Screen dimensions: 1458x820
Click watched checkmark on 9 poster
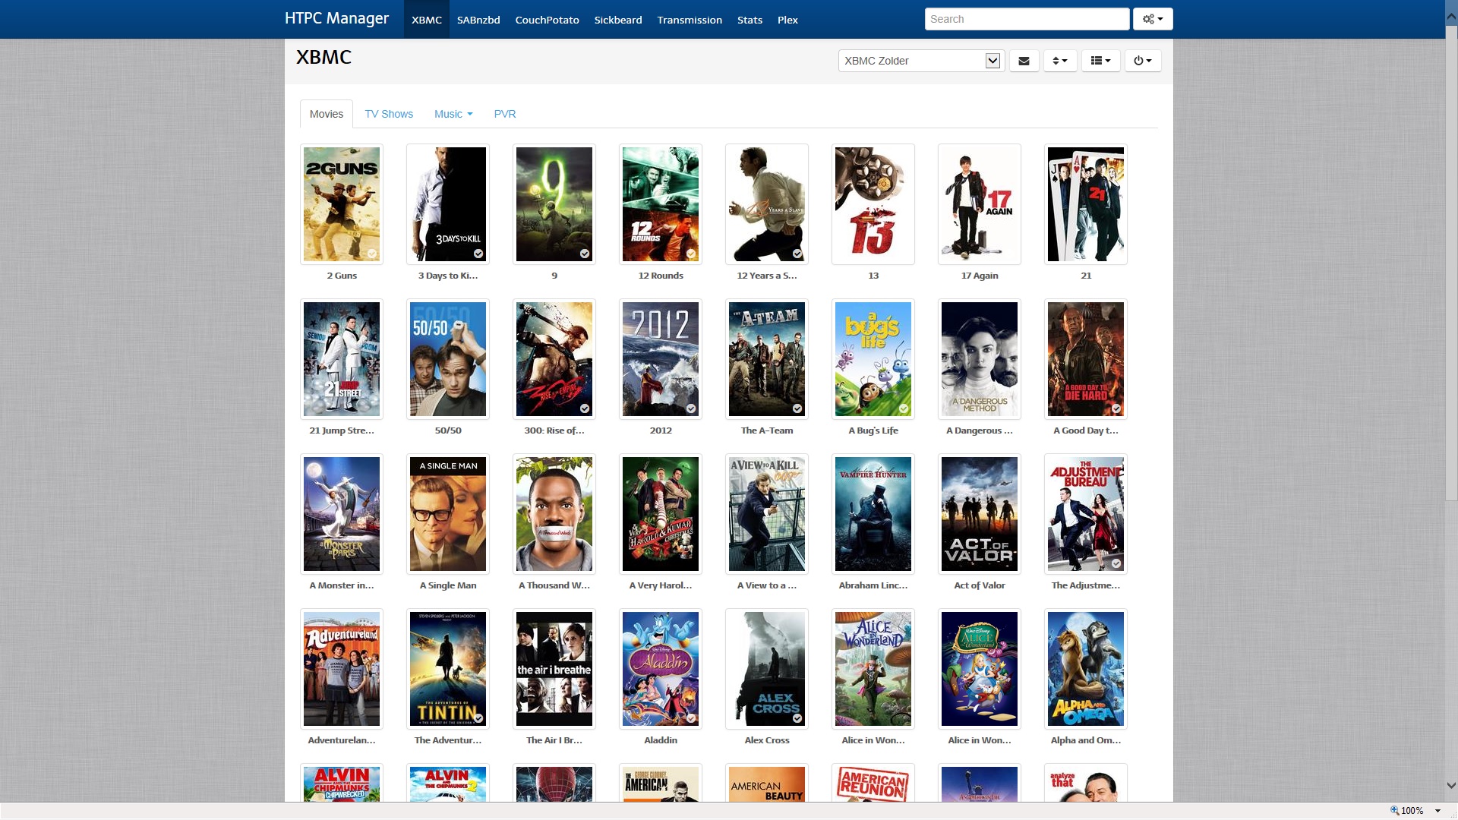tap(585, 254)
